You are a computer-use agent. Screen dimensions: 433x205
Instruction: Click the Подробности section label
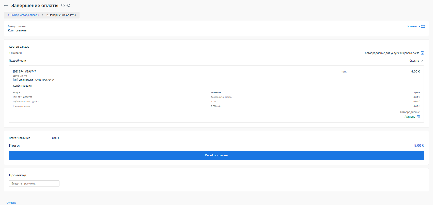[18, 61]
